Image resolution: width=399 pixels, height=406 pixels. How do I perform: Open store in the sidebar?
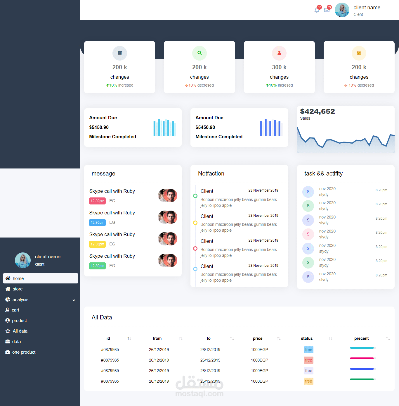click(41, 289)
